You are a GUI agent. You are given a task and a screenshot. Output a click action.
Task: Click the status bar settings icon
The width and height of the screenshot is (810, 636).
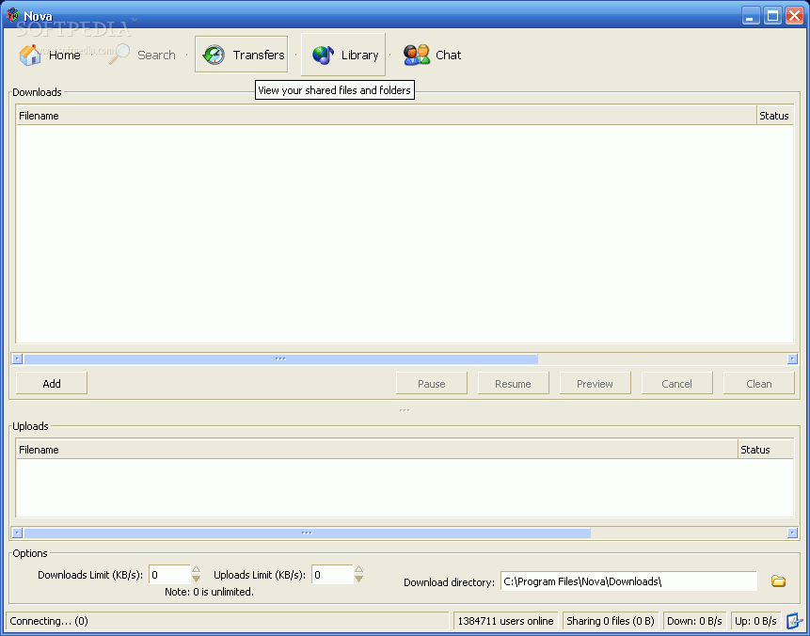[x=794, y=621]
